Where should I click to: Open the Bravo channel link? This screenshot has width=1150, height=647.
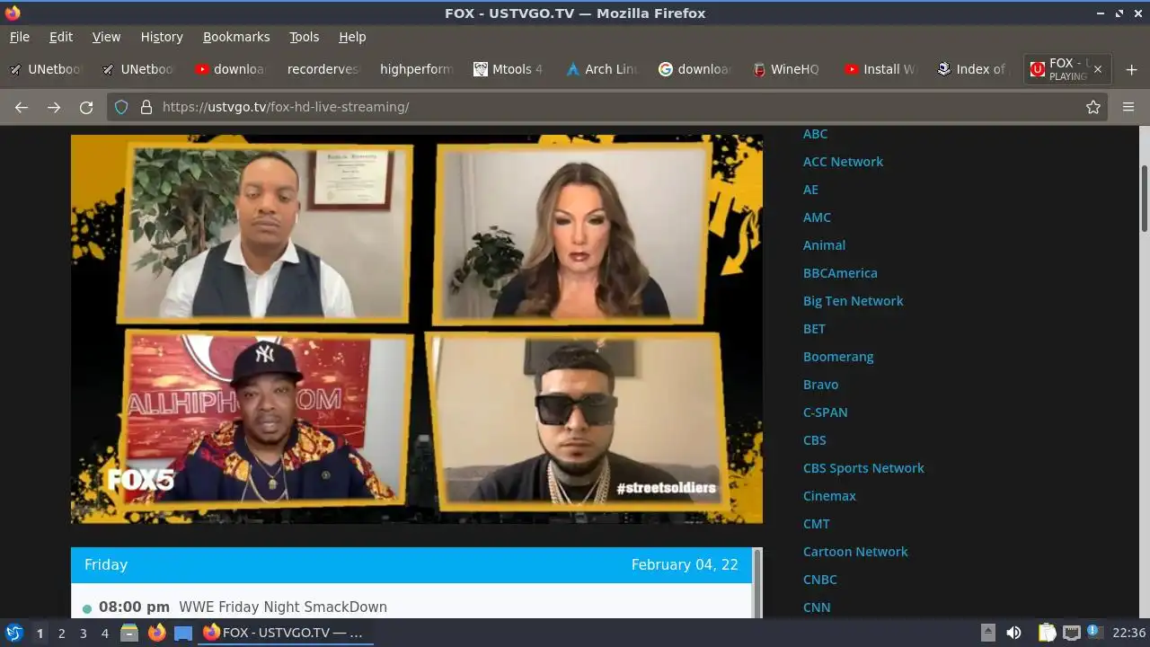tap(820, 385)
